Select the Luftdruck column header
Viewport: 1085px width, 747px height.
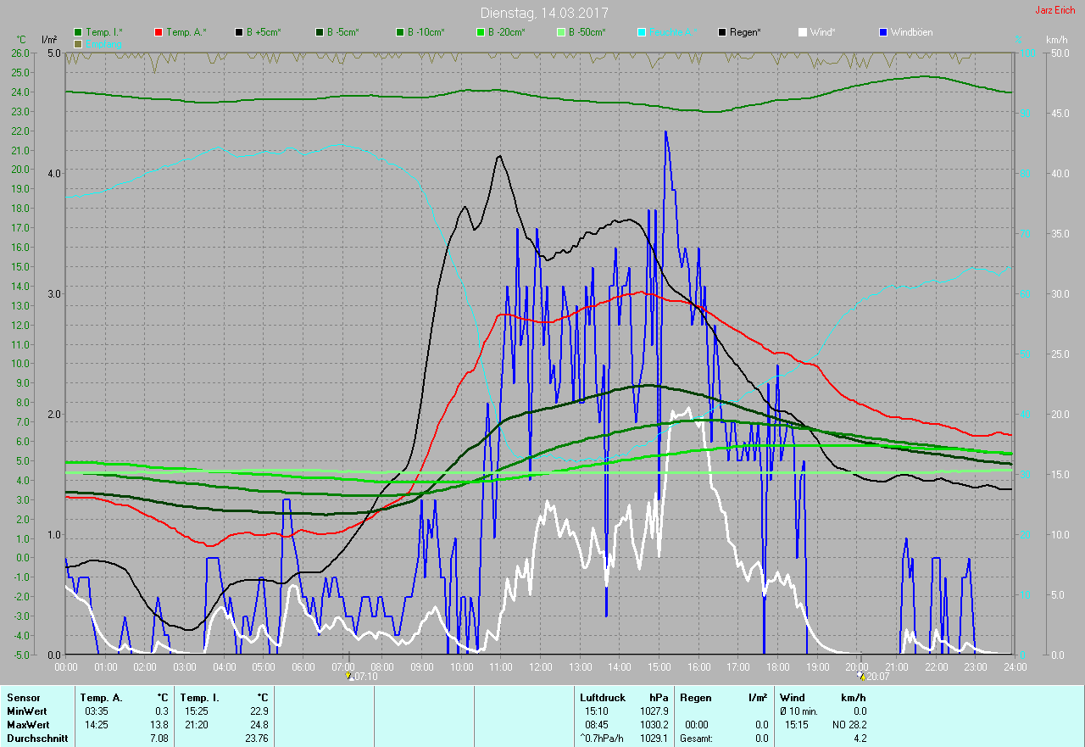(x=602, y=698)
